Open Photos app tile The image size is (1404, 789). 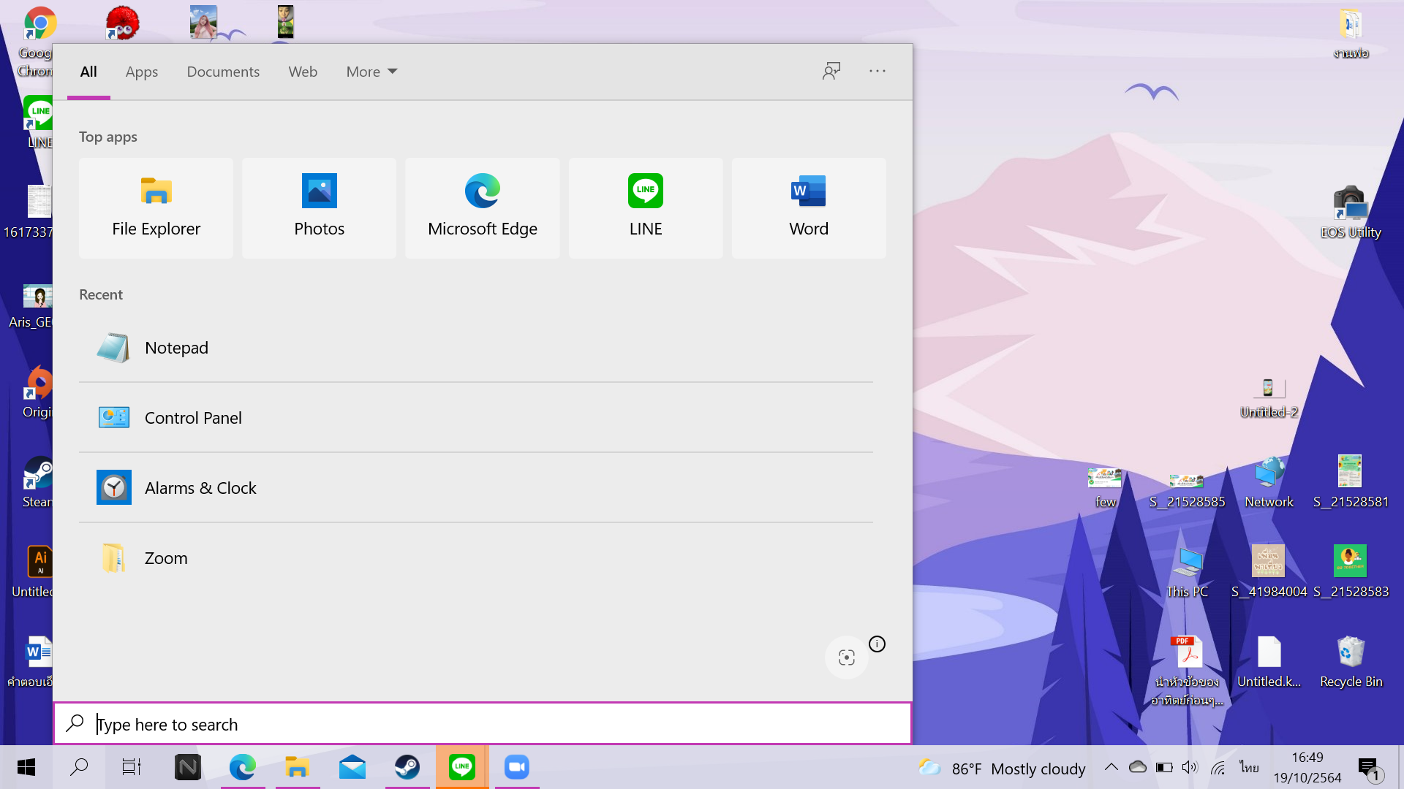319,208
